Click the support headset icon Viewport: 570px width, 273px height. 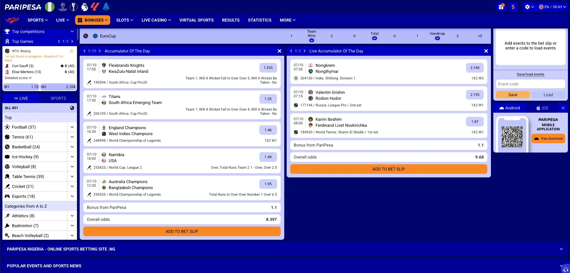[566, 269]
